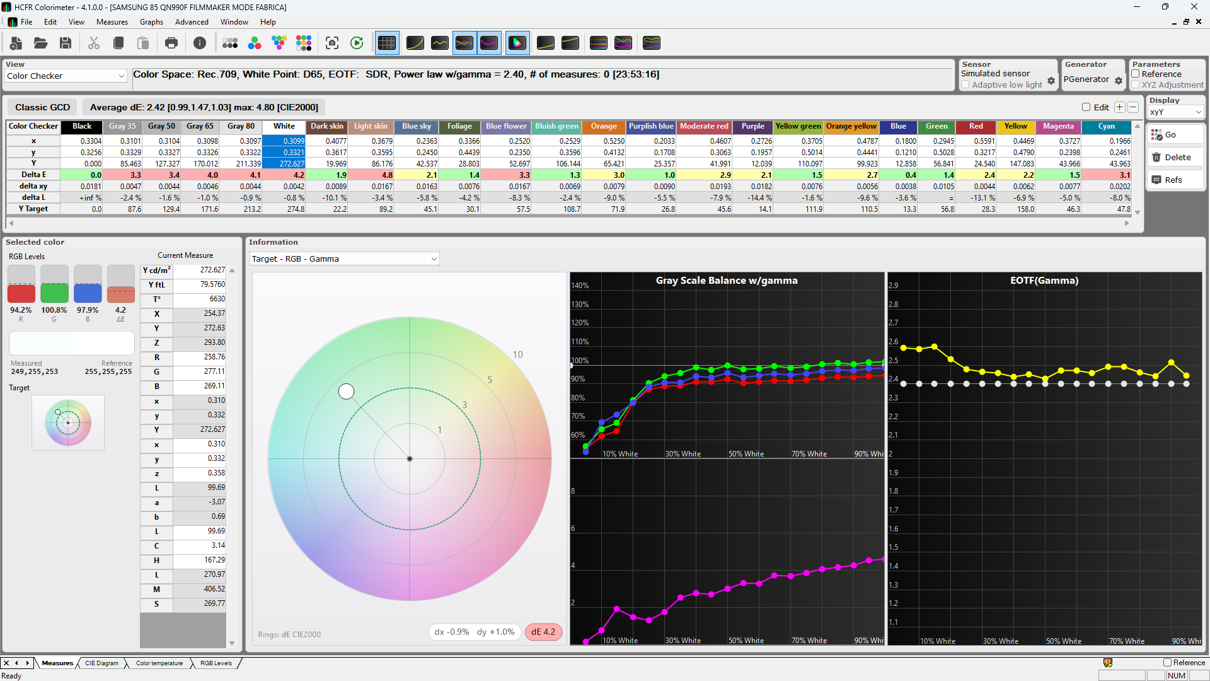This screenshot has height=681, width=1210.
Task: Click the minus button beside Edit
Action: [1133, 107]
